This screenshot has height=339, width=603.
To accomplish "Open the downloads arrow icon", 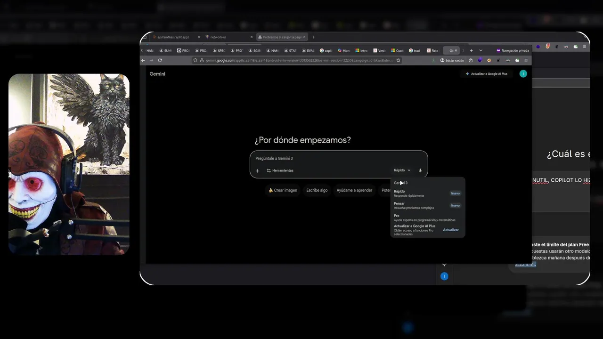I will point(433,60).
